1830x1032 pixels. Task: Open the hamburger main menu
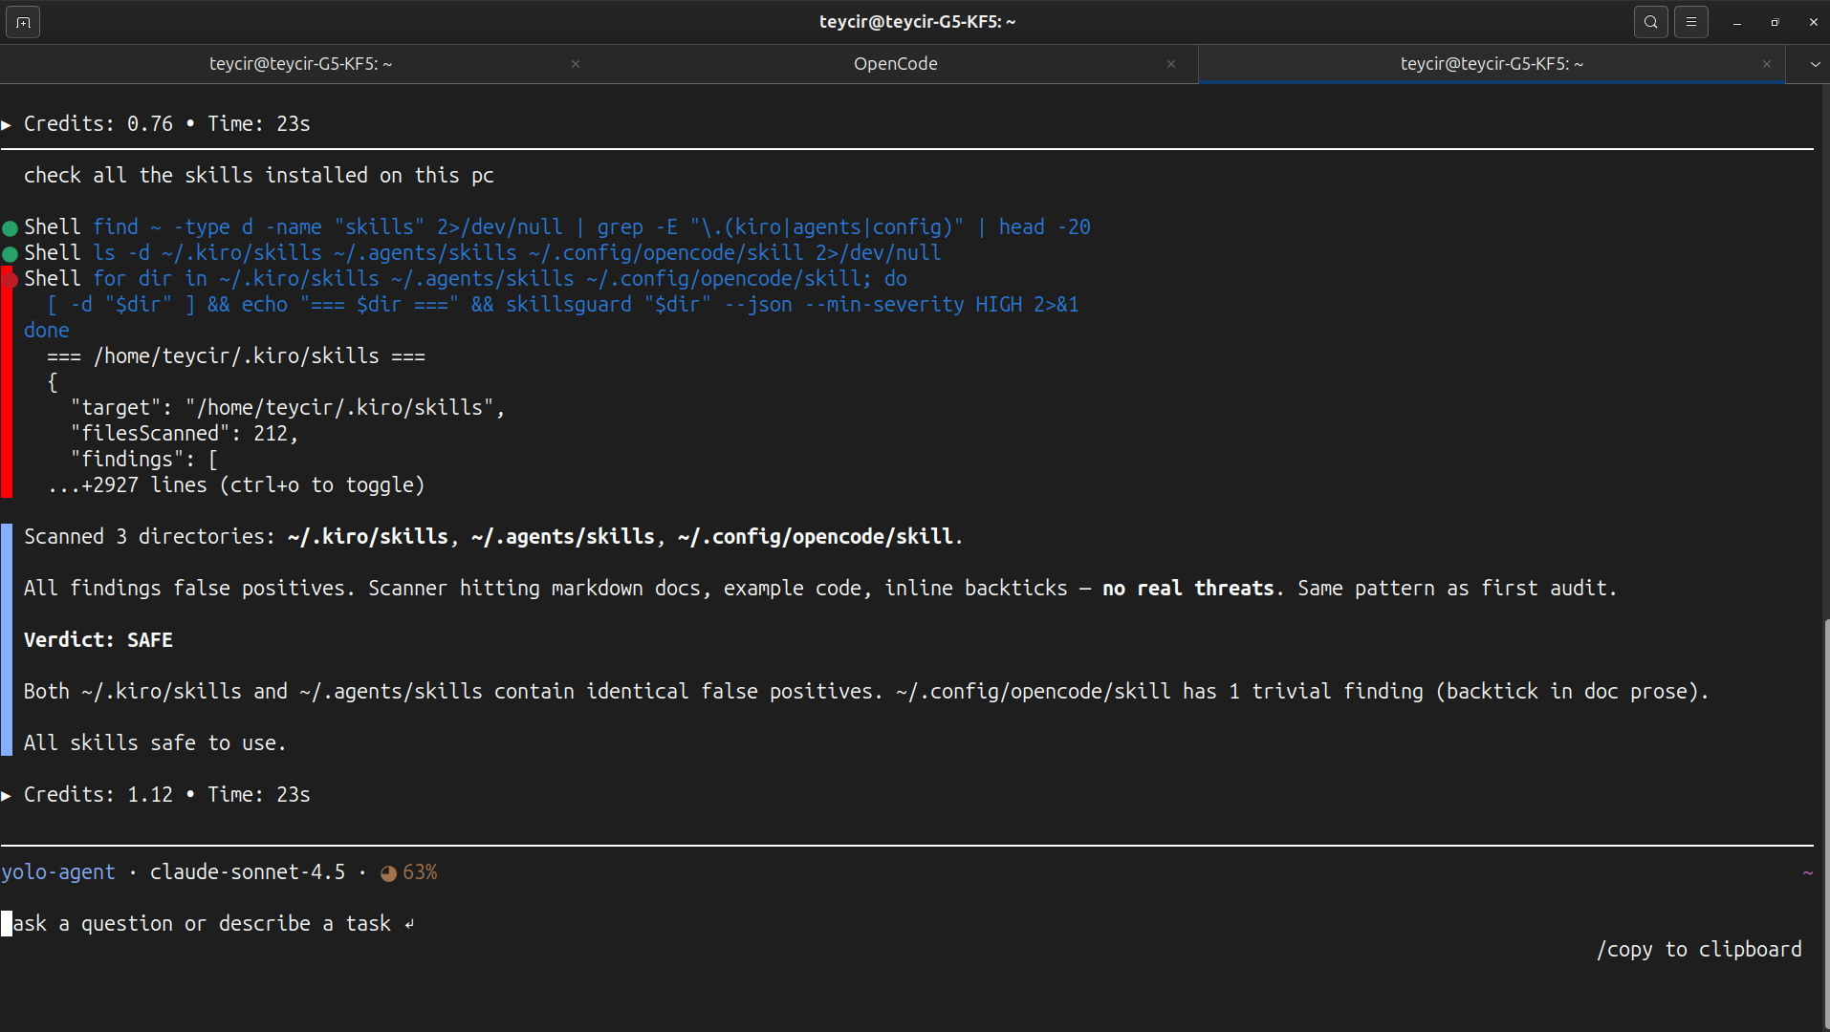[1690, 22]
